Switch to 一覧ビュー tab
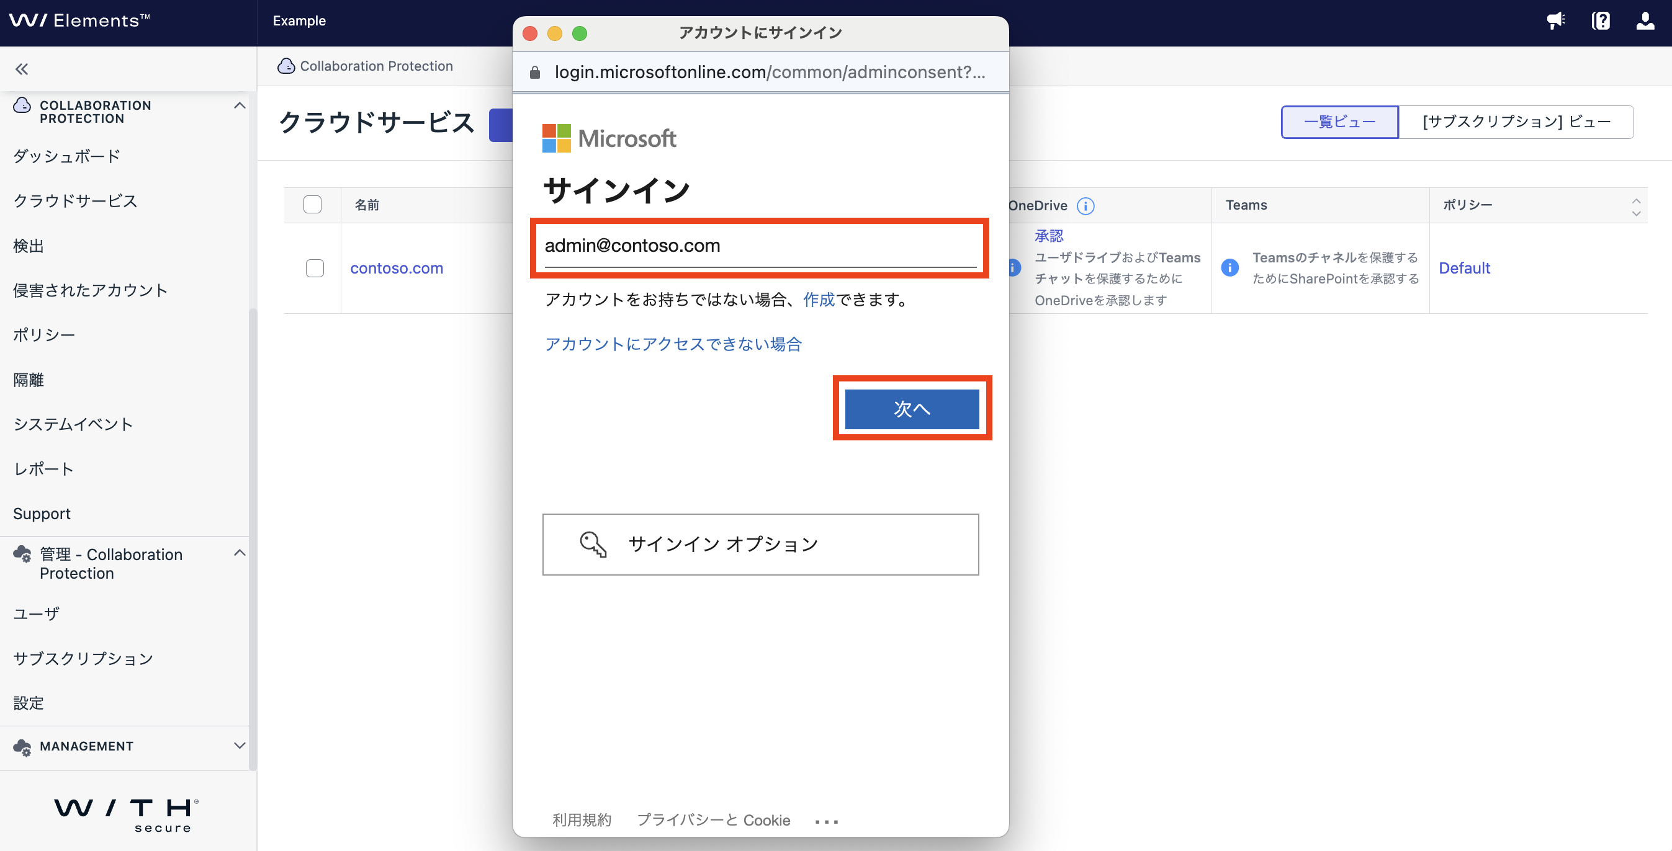This screenshot has height=851, width=1672. tap(1340, 122)
